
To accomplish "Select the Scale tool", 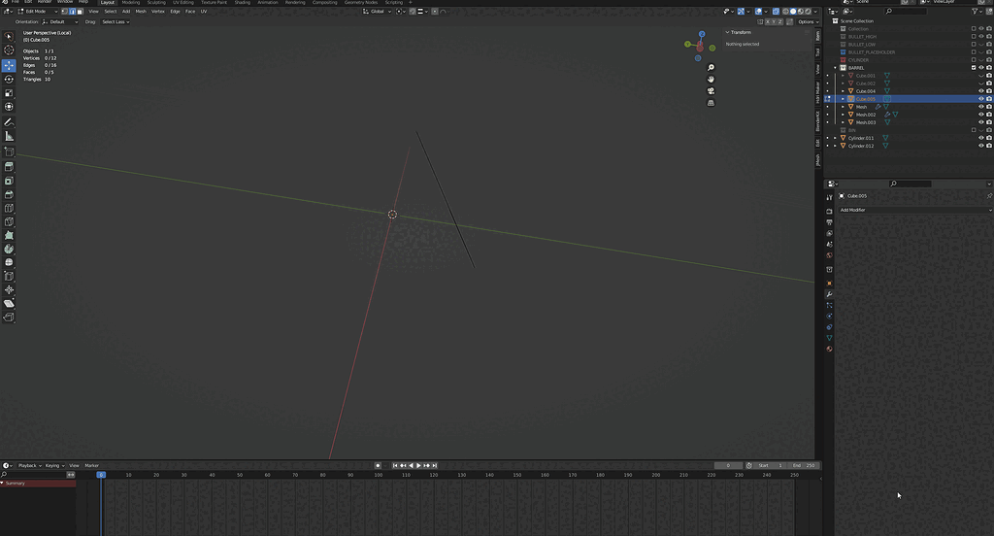I will point(9,93).
